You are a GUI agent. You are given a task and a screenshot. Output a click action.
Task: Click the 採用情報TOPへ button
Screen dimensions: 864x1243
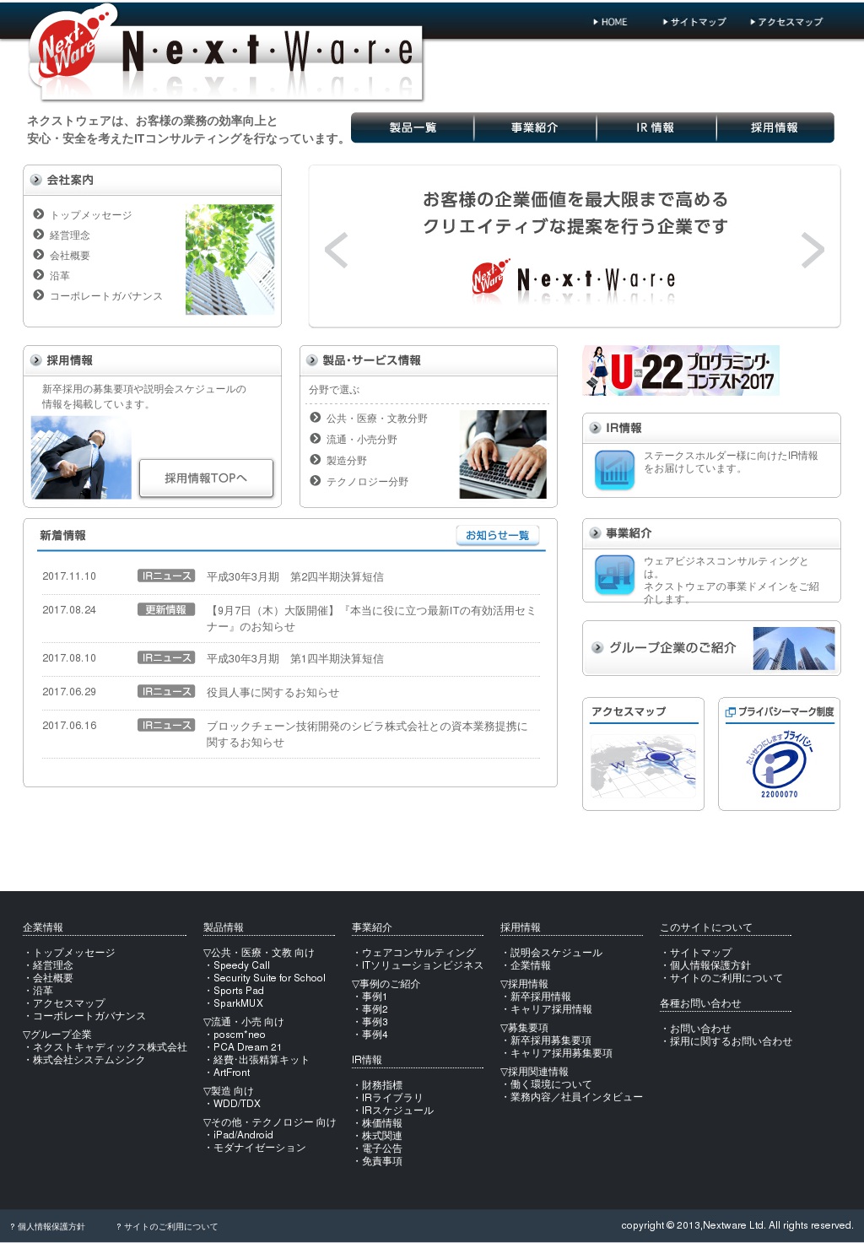click(206, 478)
